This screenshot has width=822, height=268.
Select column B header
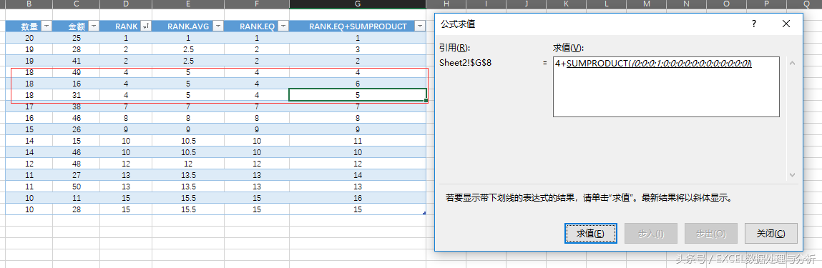[29, 4]
